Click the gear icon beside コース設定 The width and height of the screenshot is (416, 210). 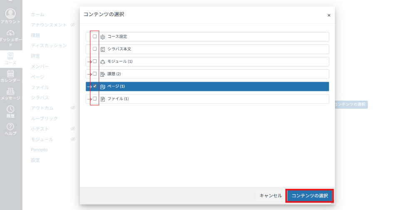tap(103, 37)
